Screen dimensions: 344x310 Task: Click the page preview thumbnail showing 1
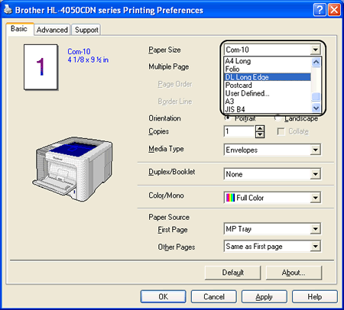click(41, 67)
